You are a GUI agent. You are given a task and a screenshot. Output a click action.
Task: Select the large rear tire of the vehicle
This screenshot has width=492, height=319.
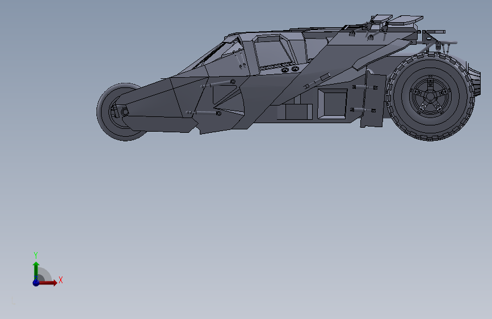pos(431,96)
